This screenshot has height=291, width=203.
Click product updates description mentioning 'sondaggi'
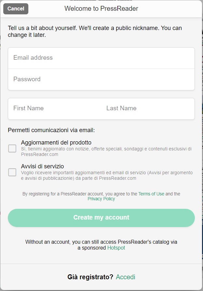106,151
